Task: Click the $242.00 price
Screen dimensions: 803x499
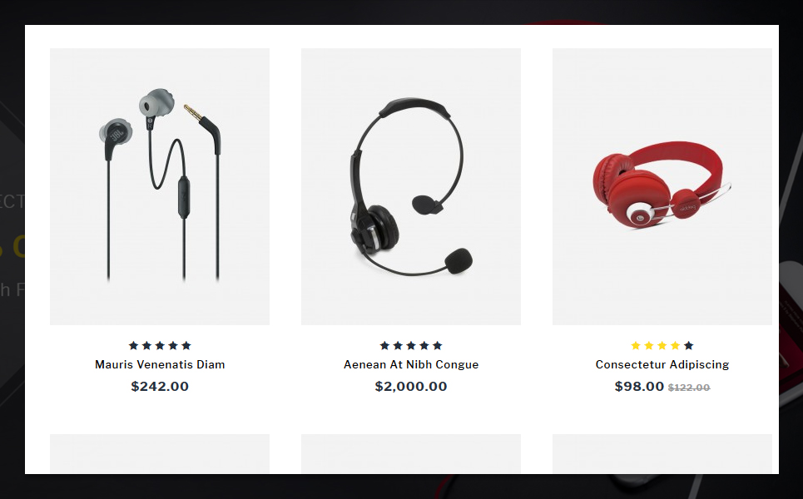Action: 160,387
